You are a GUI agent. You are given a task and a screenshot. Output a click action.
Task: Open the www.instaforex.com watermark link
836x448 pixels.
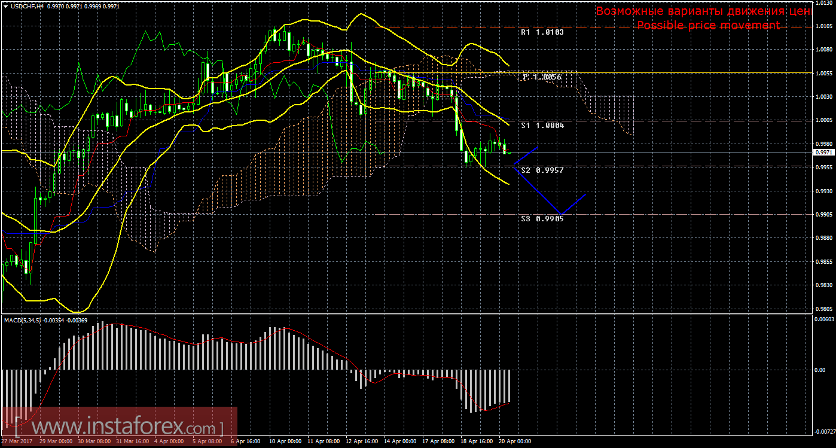pyautogui.click(x=119, y=427)
